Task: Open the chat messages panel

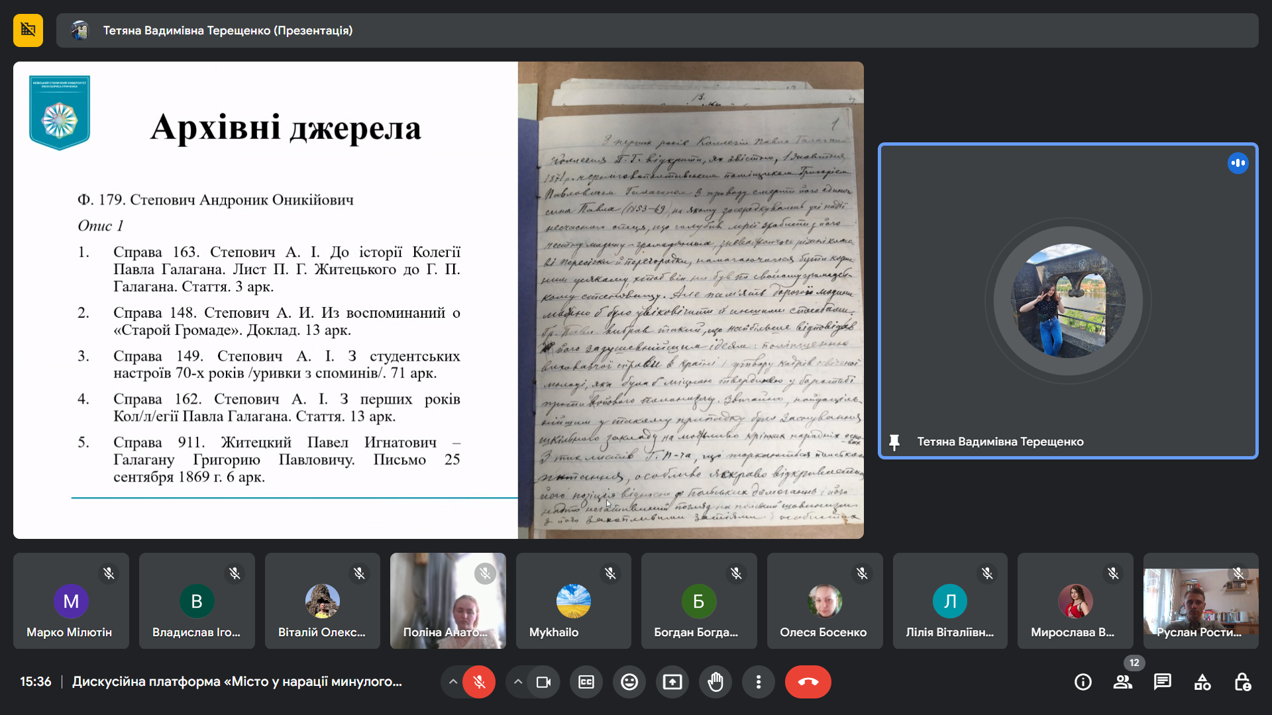Action: pos(1162,682)
